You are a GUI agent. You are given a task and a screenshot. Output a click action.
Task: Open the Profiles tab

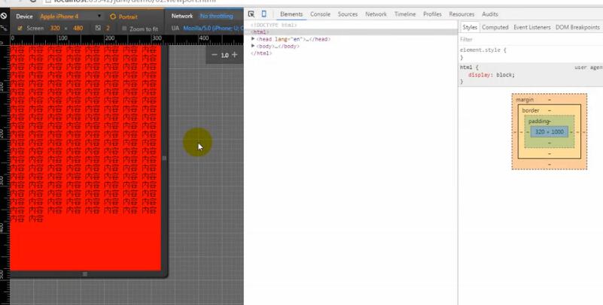[x=432, y=14]
